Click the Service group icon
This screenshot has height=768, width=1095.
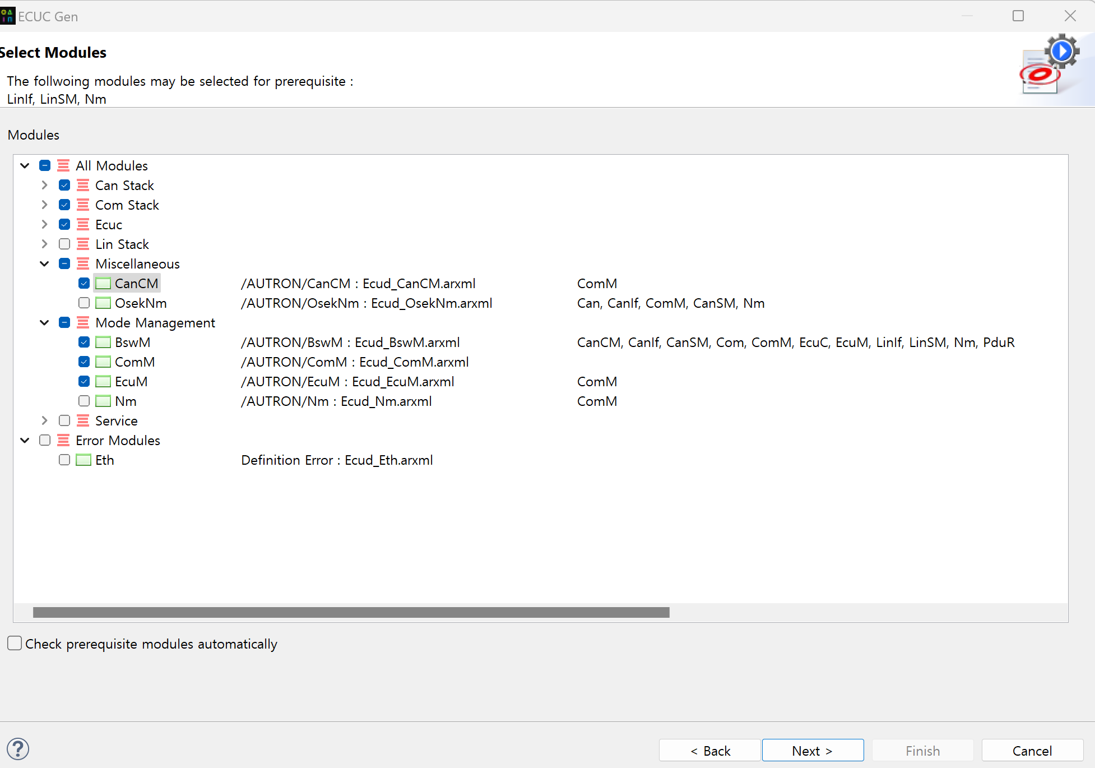pos(83,420)
